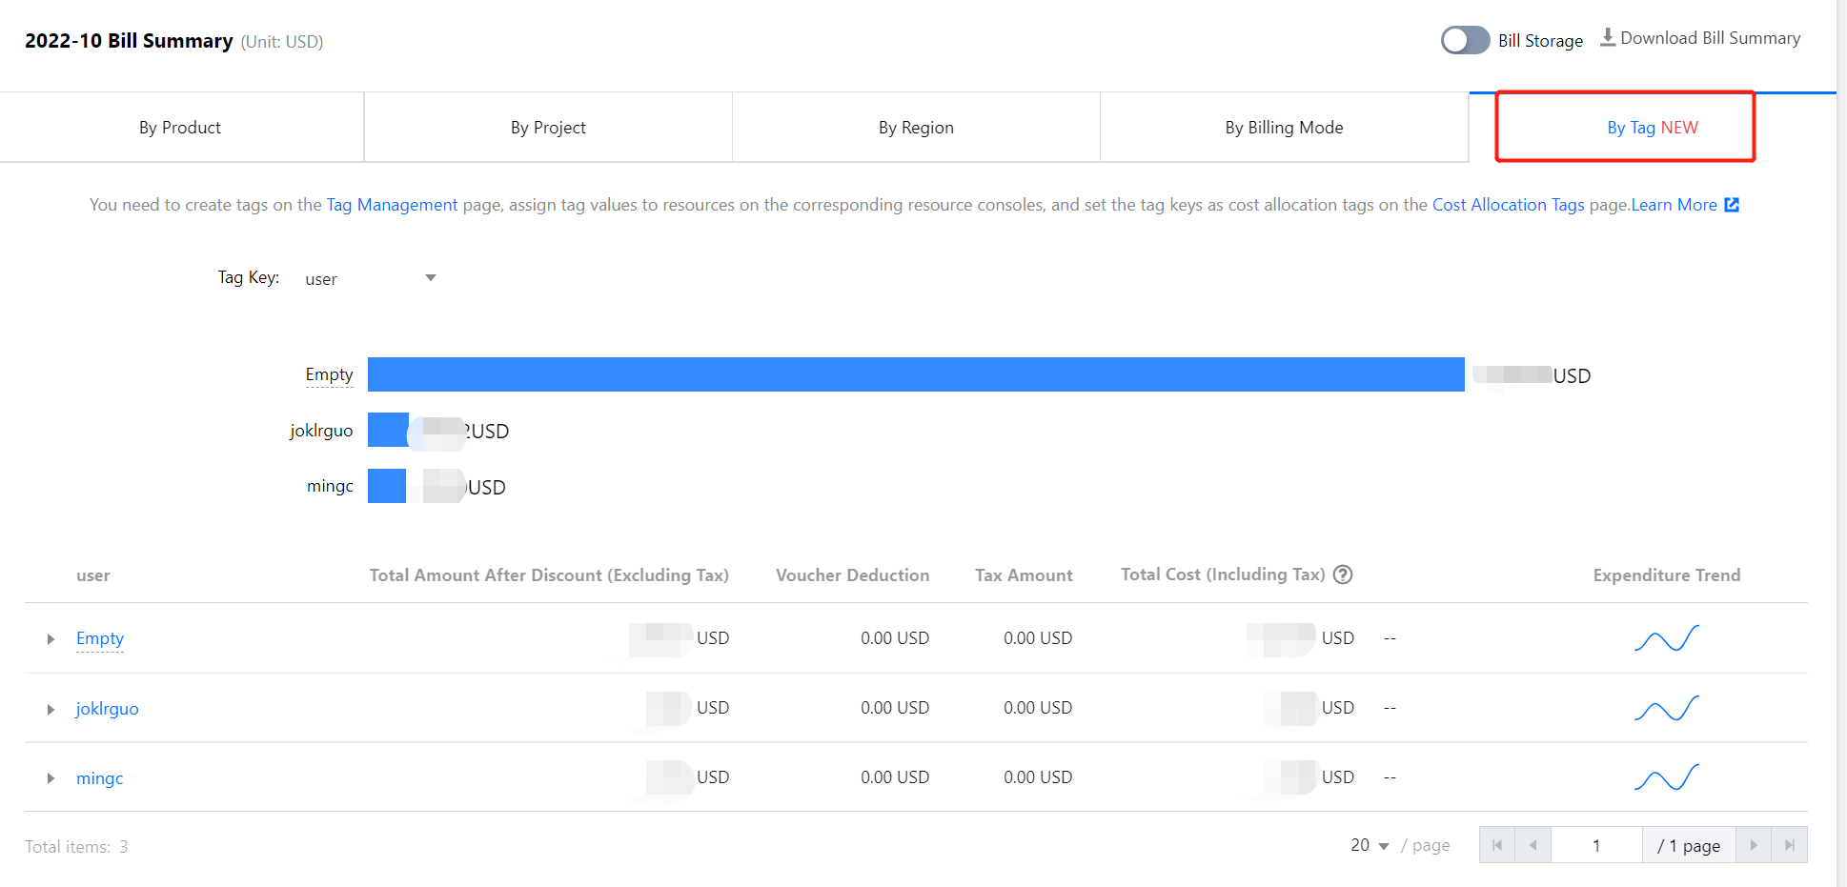
Task: Switch to the By Product tab
Action: coord(180,128)
